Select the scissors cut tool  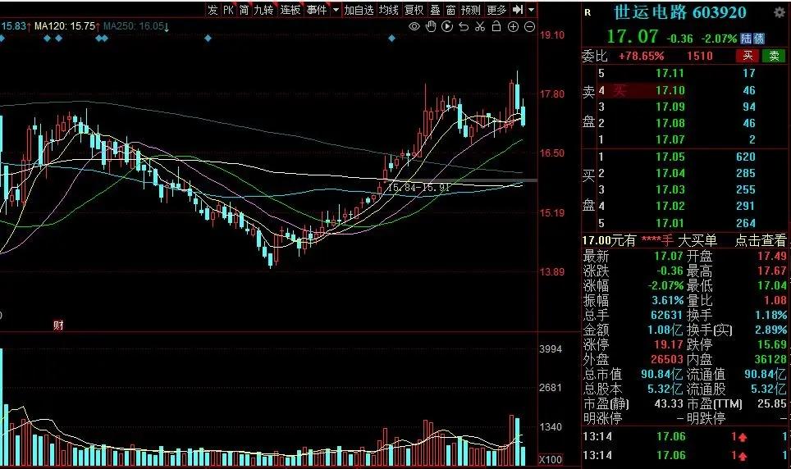(x=480, y=26)
